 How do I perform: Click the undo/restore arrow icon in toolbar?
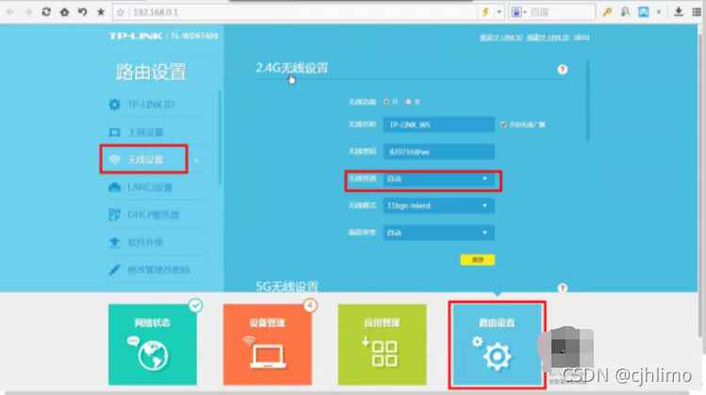[82, 12]
